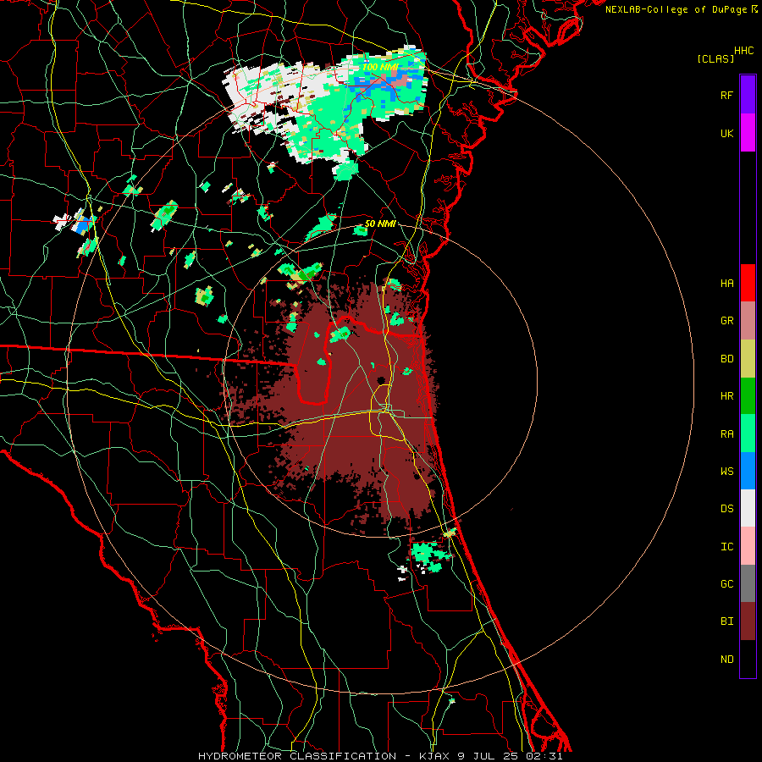This screenshot has width=762, height=762.
Task: Click the NEXLAB-College of DuPage credit text
Action: [676, 9]
